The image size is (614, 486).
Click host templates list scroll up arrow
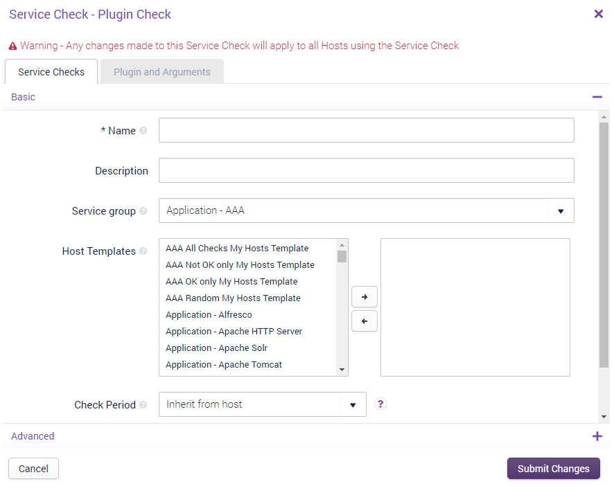[x=342, y=245]
